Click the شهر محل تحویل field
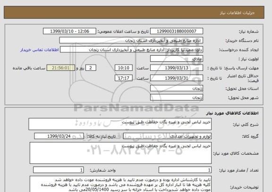Screen dimensions: 272x192 click(177, 97)
